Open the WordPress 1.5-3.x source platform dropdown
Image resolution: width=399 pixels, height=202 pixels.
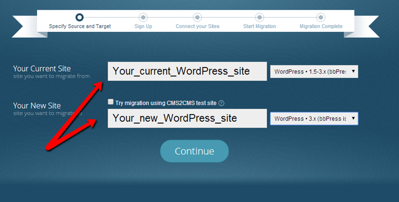point(314,72)
